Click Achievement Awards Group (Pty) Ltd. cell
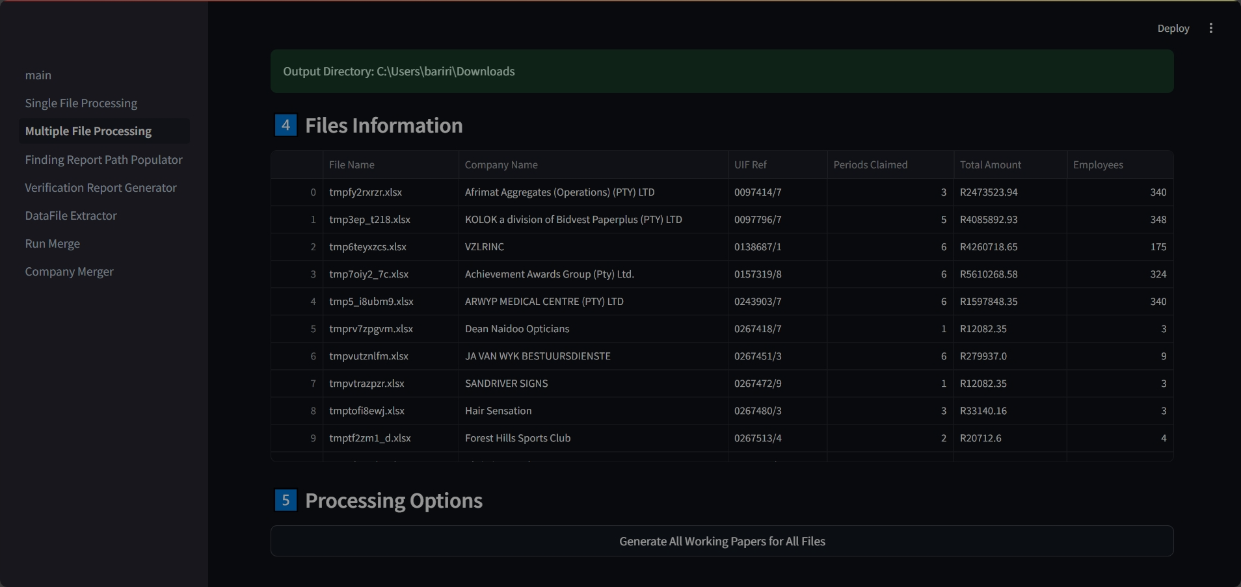The width and height of the screenshot is (1241, 587). pyautogui.click(x=593, y=274)
